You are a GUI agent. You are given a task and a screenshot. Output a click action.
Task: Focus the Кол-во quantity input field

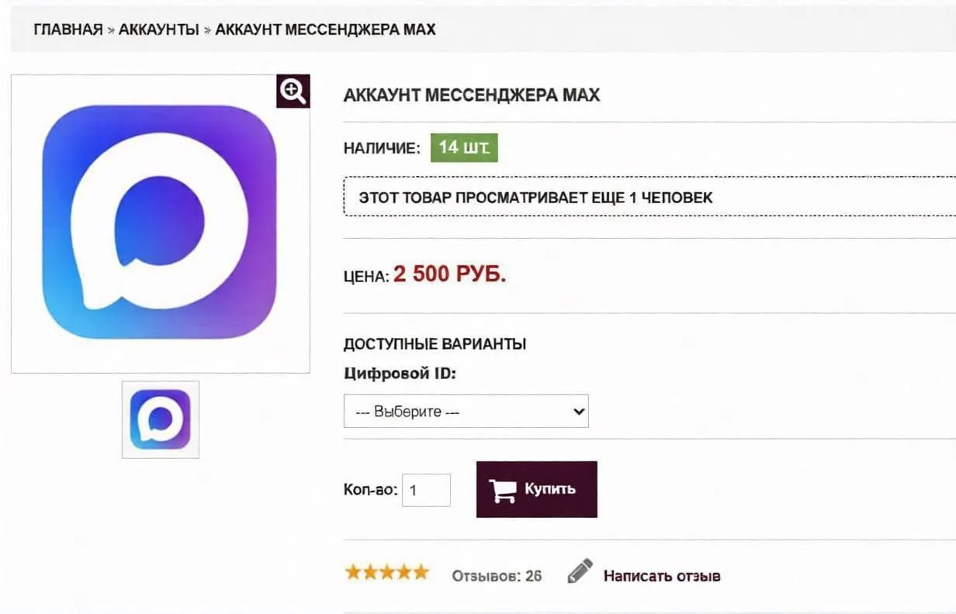pyautogui.click(x=426, y=490)
